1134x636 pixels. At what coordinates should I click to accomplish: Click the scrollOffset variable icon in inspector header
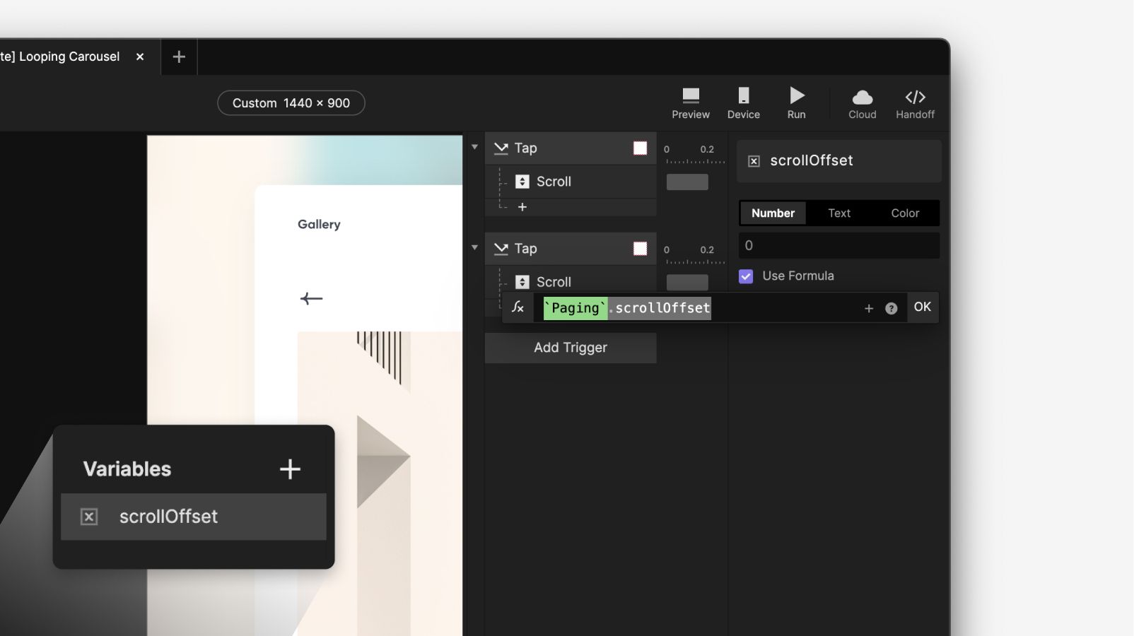[x=754, y=161]
